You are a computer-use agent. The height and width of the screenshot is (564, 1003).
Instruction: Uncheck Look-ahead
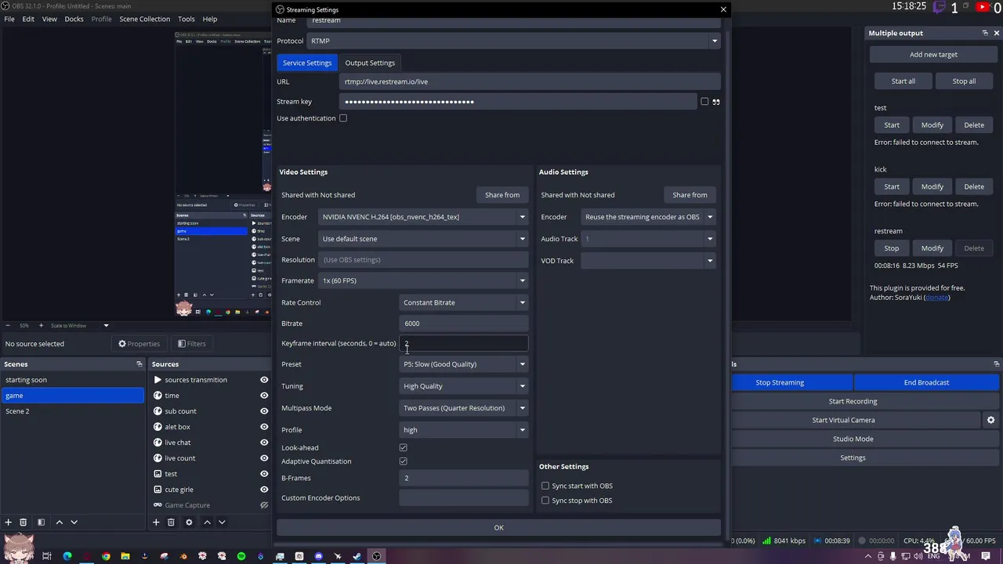tap(404, 448)
